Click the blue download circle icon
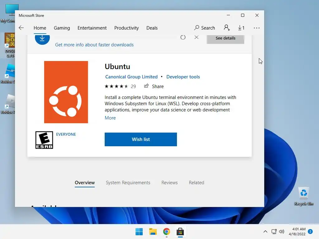The height and width of the screenshot is (239, 319). click(42, 39)
